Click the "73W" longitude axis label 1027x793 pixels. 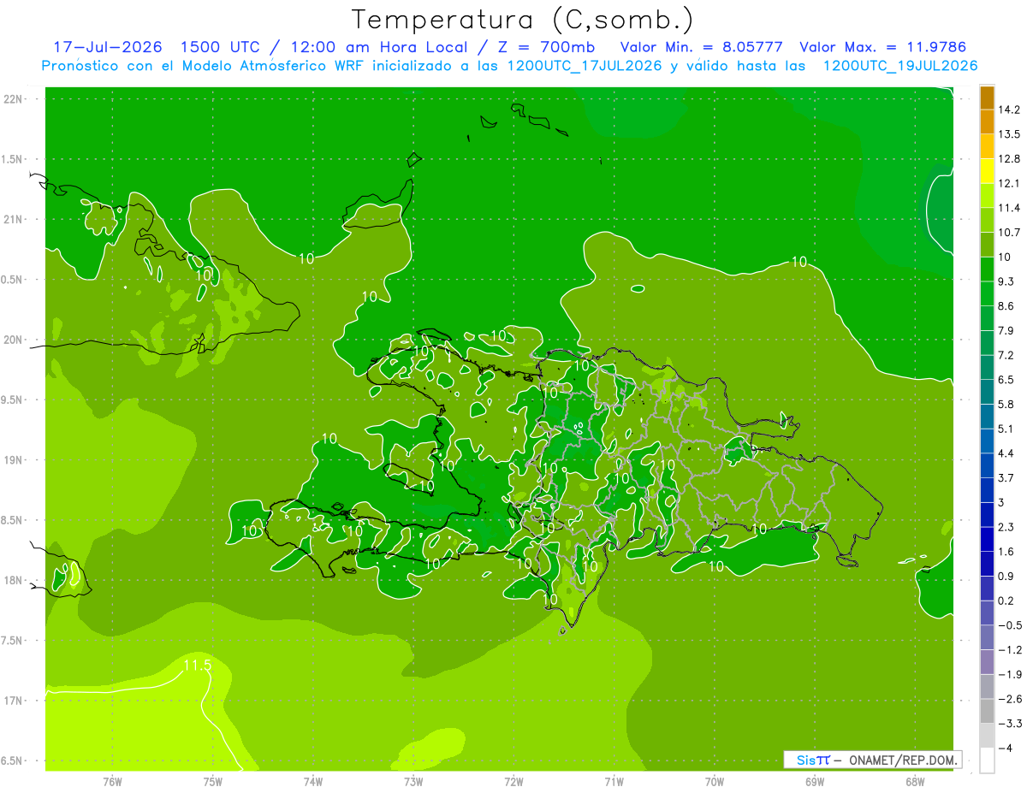413,782
